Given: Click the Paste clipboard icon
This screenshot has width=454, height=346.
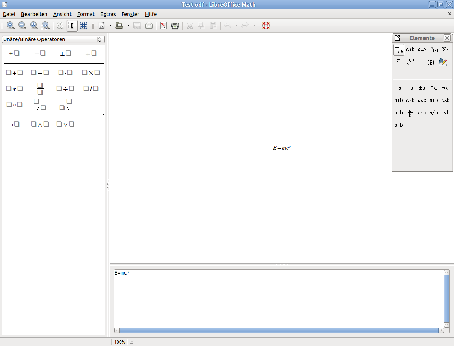Looking at the screenshot, I should tap(213, 26).
